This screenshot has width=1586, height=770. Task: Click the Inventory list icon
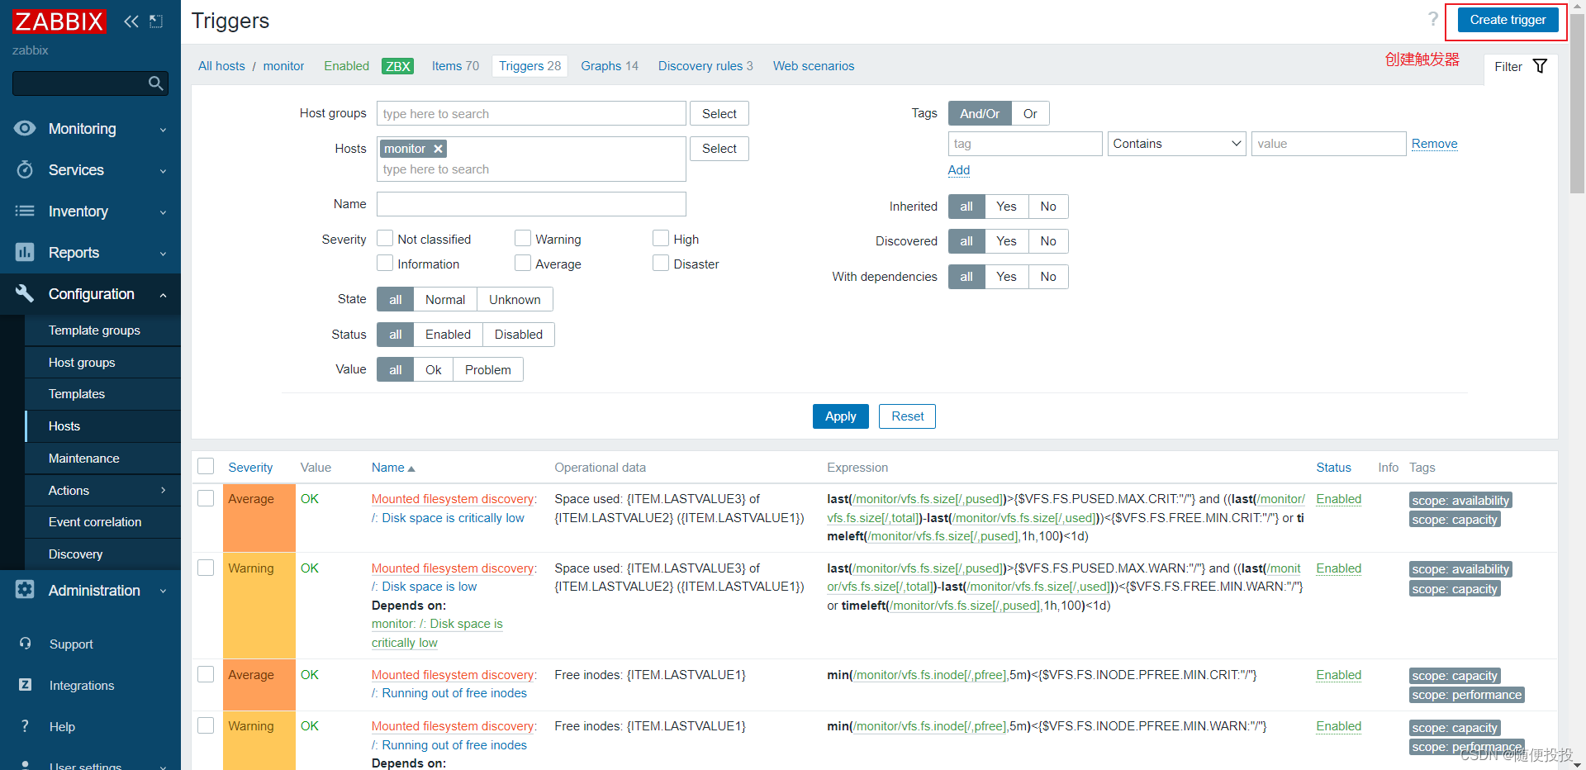point(25,211)
